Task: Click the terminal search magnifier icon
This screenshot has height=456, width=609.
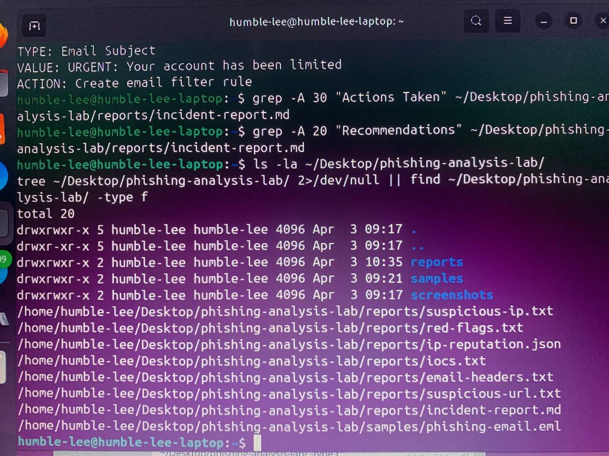Action: [476, 21]
